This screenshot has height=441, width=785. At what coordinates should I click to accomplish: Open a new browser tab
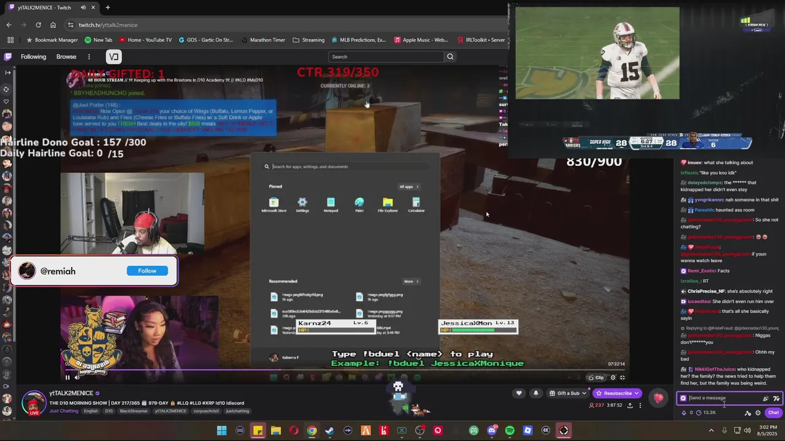coord(107,7)
